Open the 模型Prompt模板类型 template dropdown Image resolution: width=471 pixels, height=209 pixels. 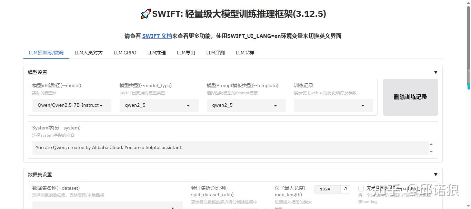(x=246, y=105)
